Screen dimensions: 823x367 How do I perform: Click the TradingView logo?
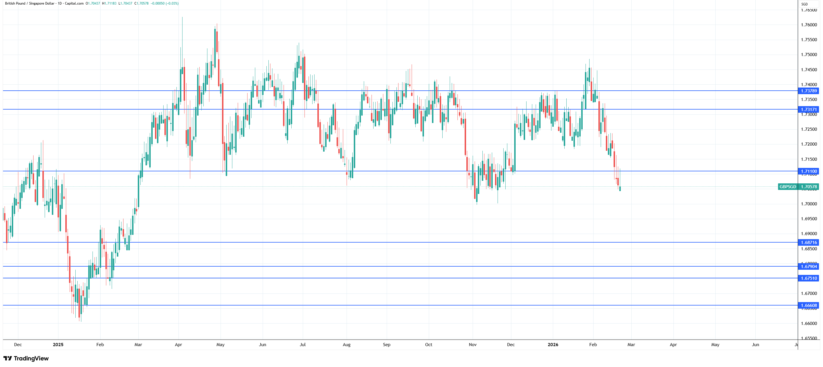click(x=26, y=358)
